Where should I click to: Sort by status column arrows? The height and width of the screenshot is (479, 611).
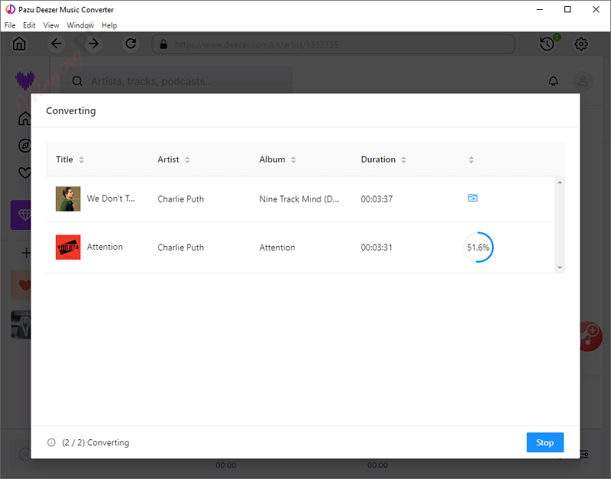click(x=471, y=160)
